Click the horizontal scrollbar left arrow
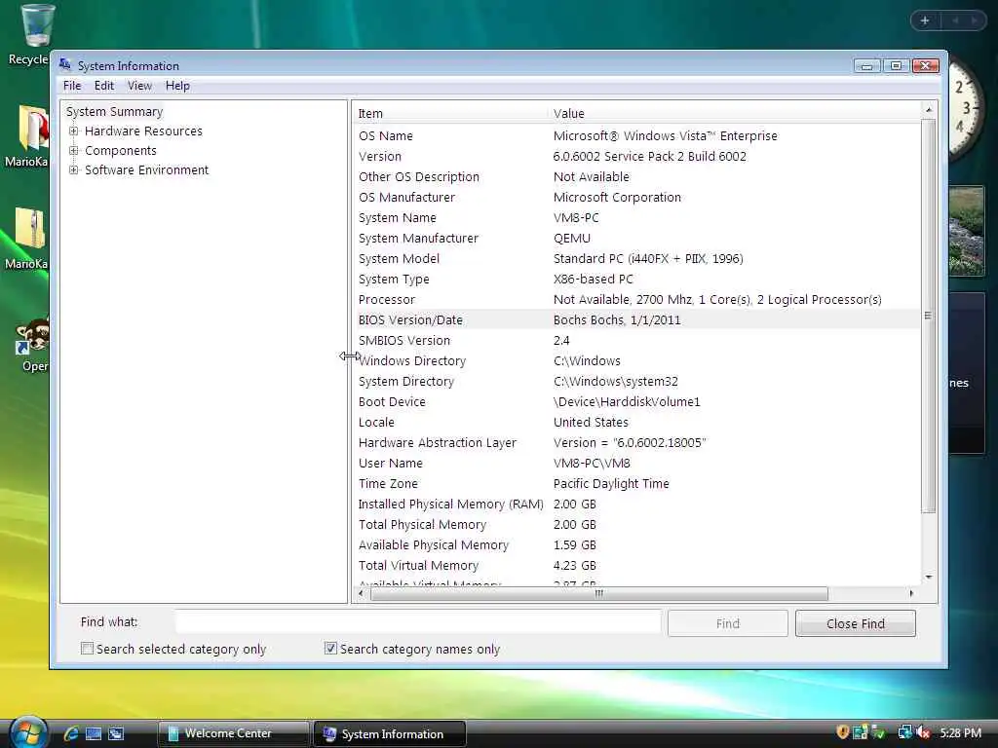Viewport: 998px width, 748px height. [361, 593]
